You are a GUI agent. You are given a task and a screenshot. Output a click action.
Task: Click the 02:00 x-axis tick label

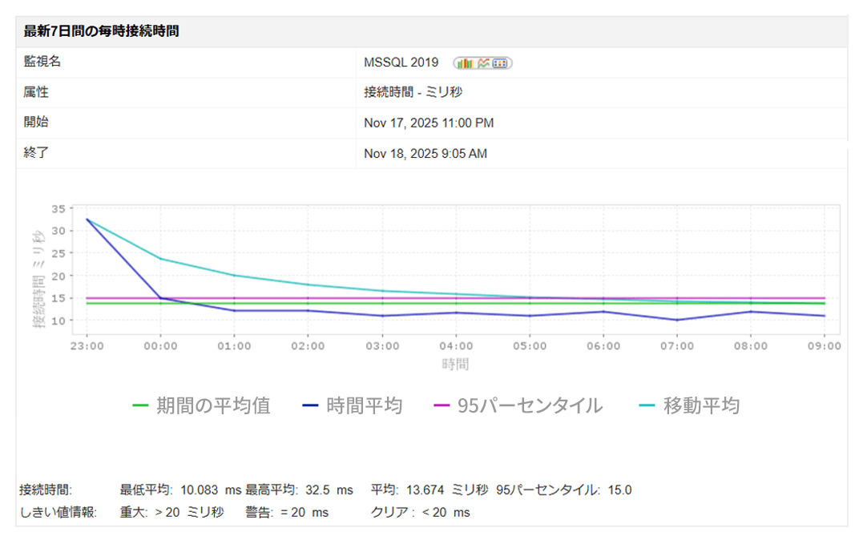click(x=308, y=346)
